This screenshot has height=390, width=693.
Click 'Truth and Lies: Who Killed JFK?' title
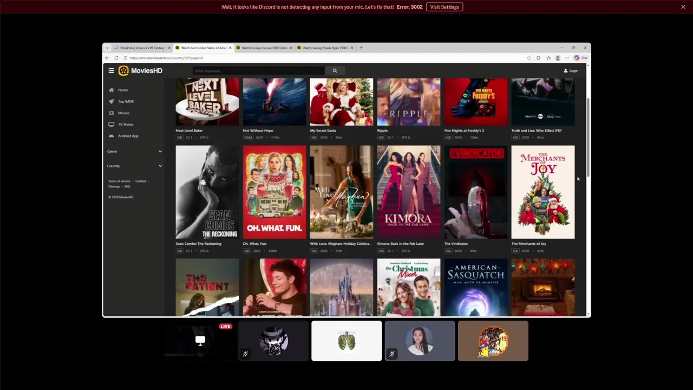pyautogui.click(x=536, y=131)
